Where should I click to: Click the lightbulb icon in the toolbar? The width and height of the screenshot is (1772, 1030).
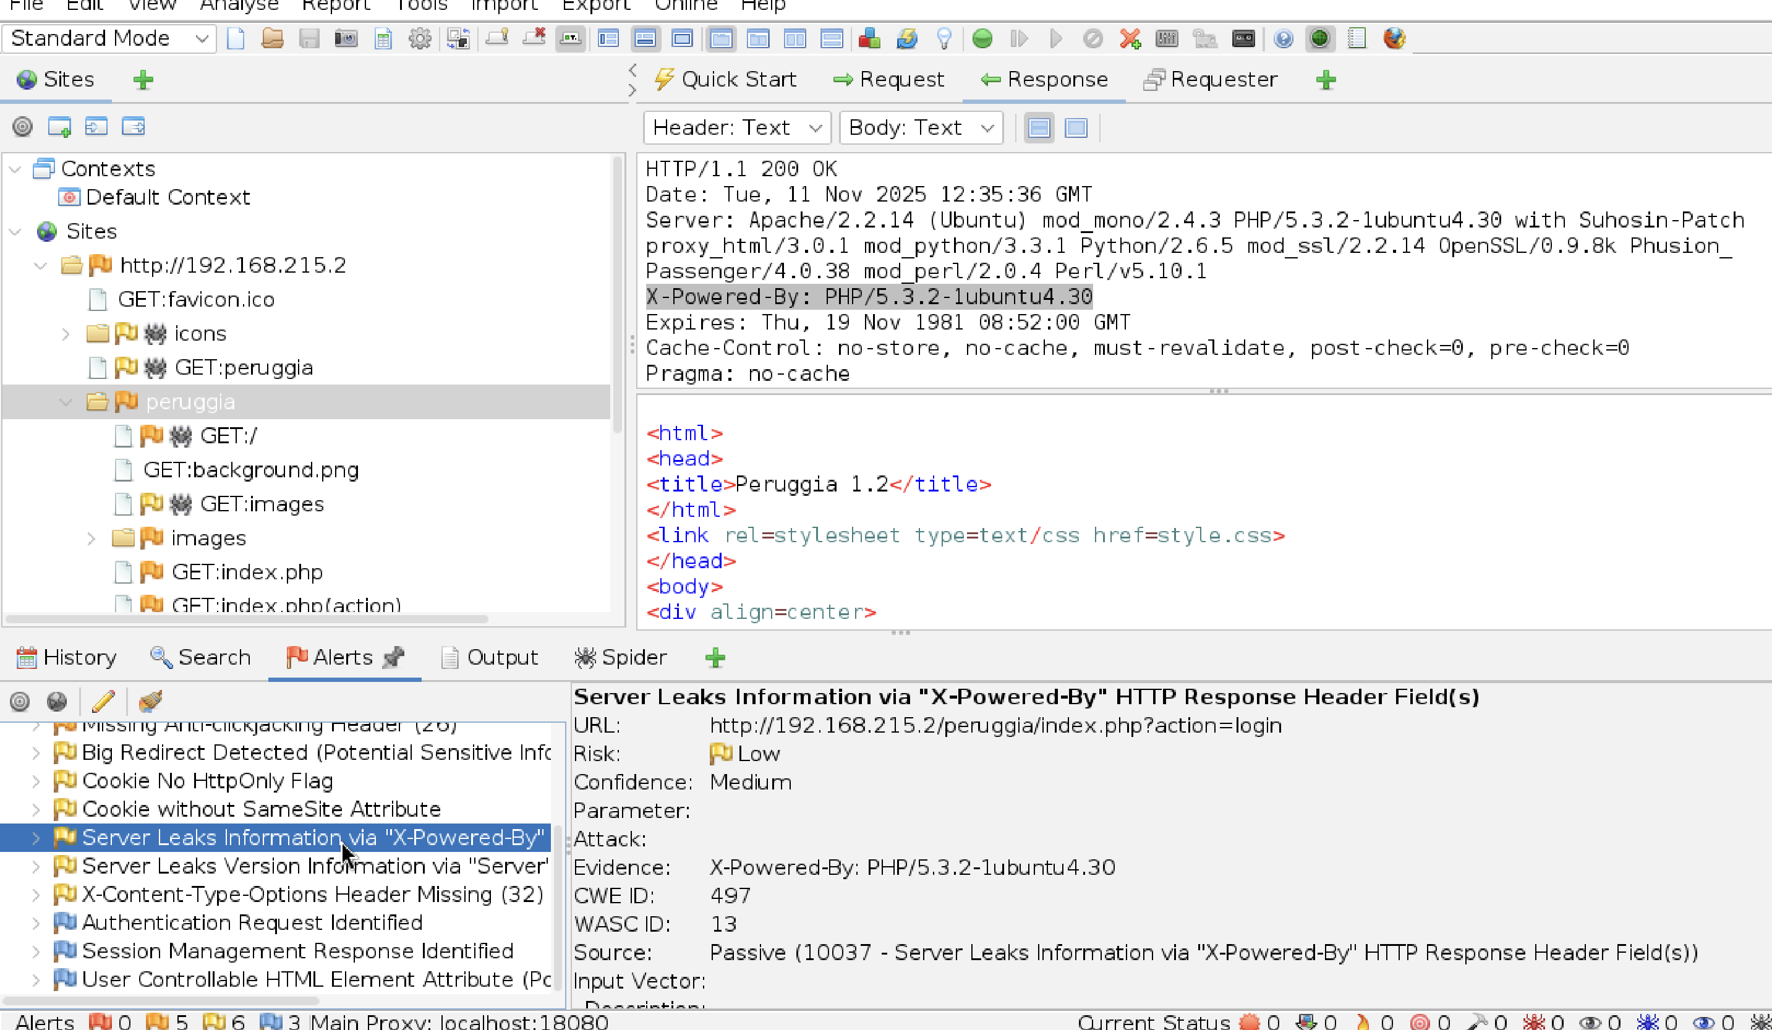pos(944,39)
